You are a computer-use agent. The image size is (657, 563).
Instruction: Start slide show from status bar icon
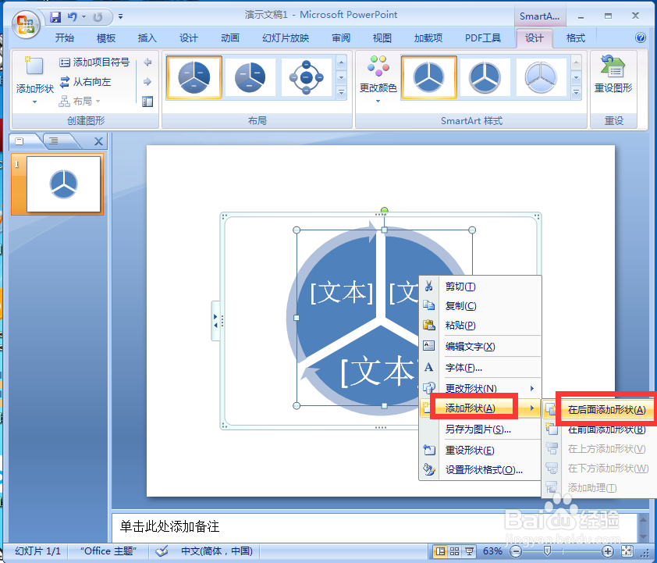469,551
